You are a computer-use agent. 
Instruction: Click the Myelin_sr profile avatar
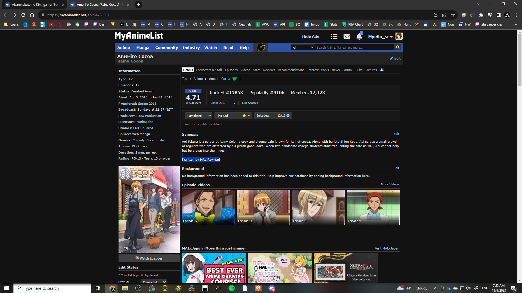pos(399,36)
